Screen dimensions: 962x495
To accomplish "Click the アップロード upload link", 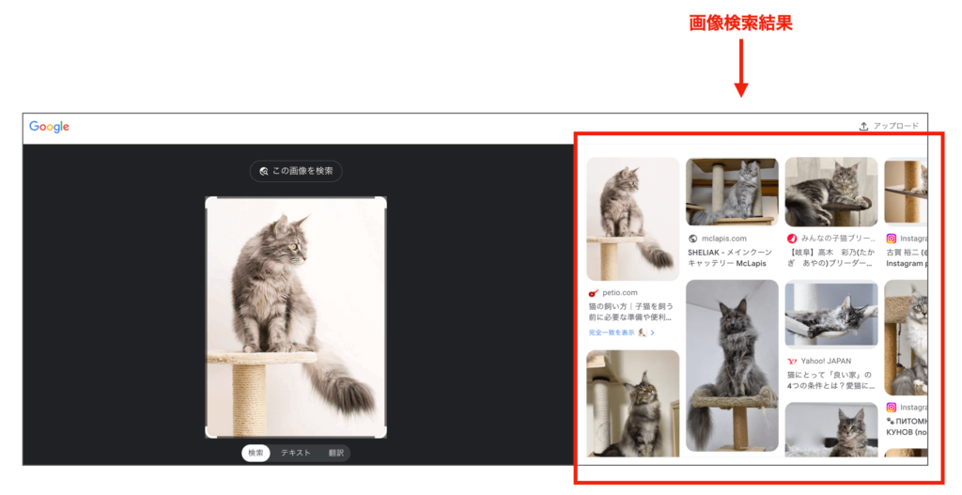I will click(x=889, y=127).
